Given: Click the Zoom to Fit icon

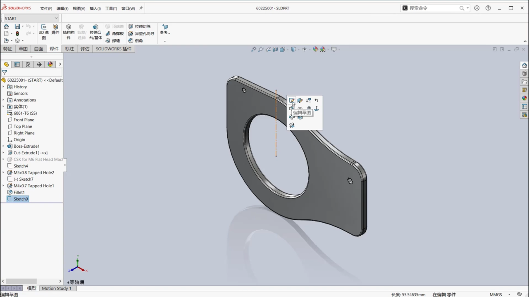Looking at the screenshot, I should click(254, 49).
